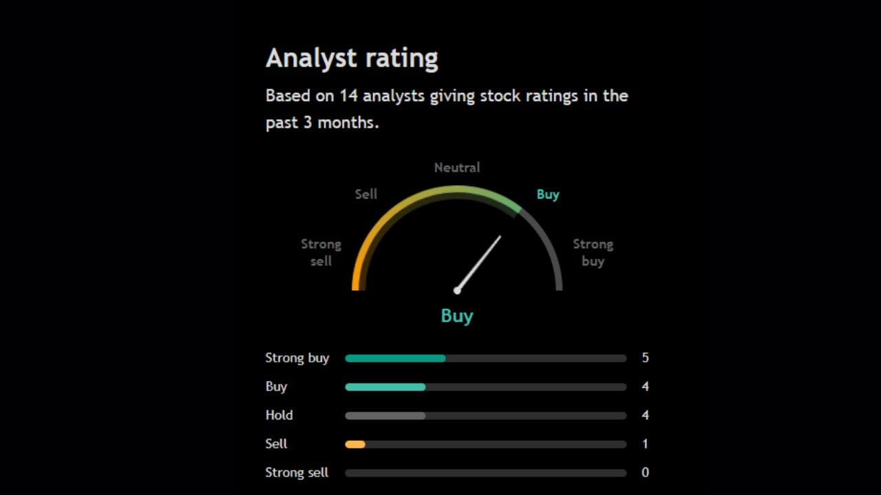Click the count 0 beside Strong sell bar
The width and height of the screenshot is (881, 495).
pyautogui.click(x=645, y=473)
